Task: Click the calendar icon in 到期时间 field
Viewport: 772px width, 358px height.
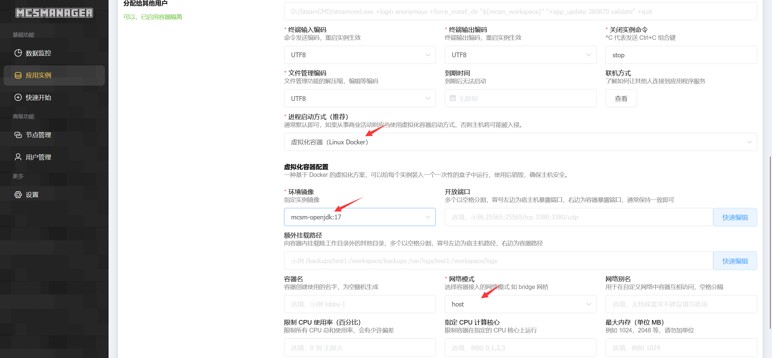Action: 453,98
